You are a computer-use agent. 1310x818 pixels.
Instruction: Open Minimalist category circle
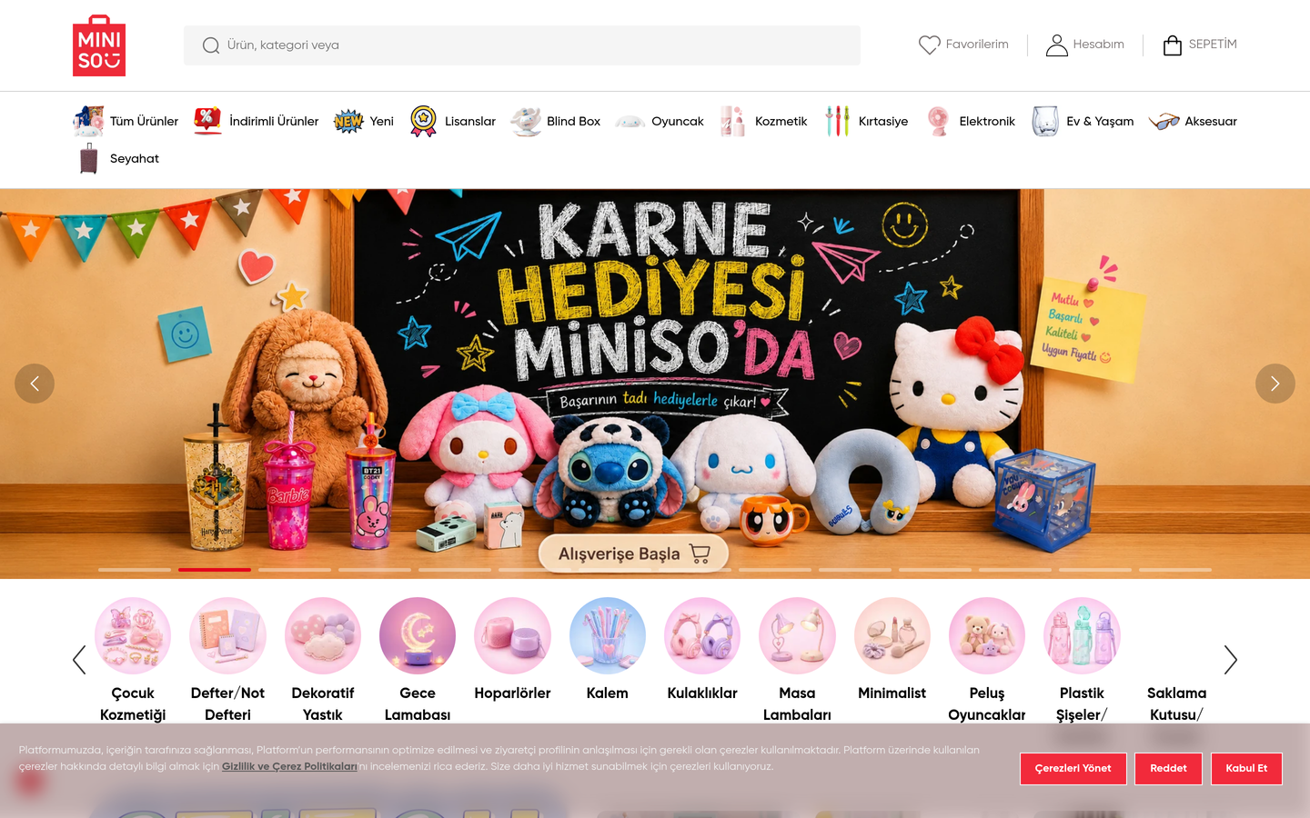[892, 635]
